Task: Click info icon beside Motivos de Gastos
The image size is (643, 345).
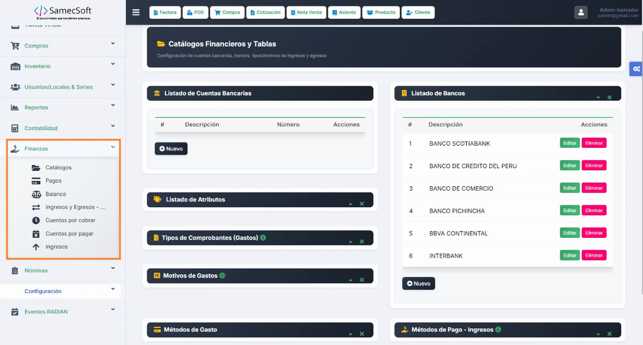Action: pos(222,275)
